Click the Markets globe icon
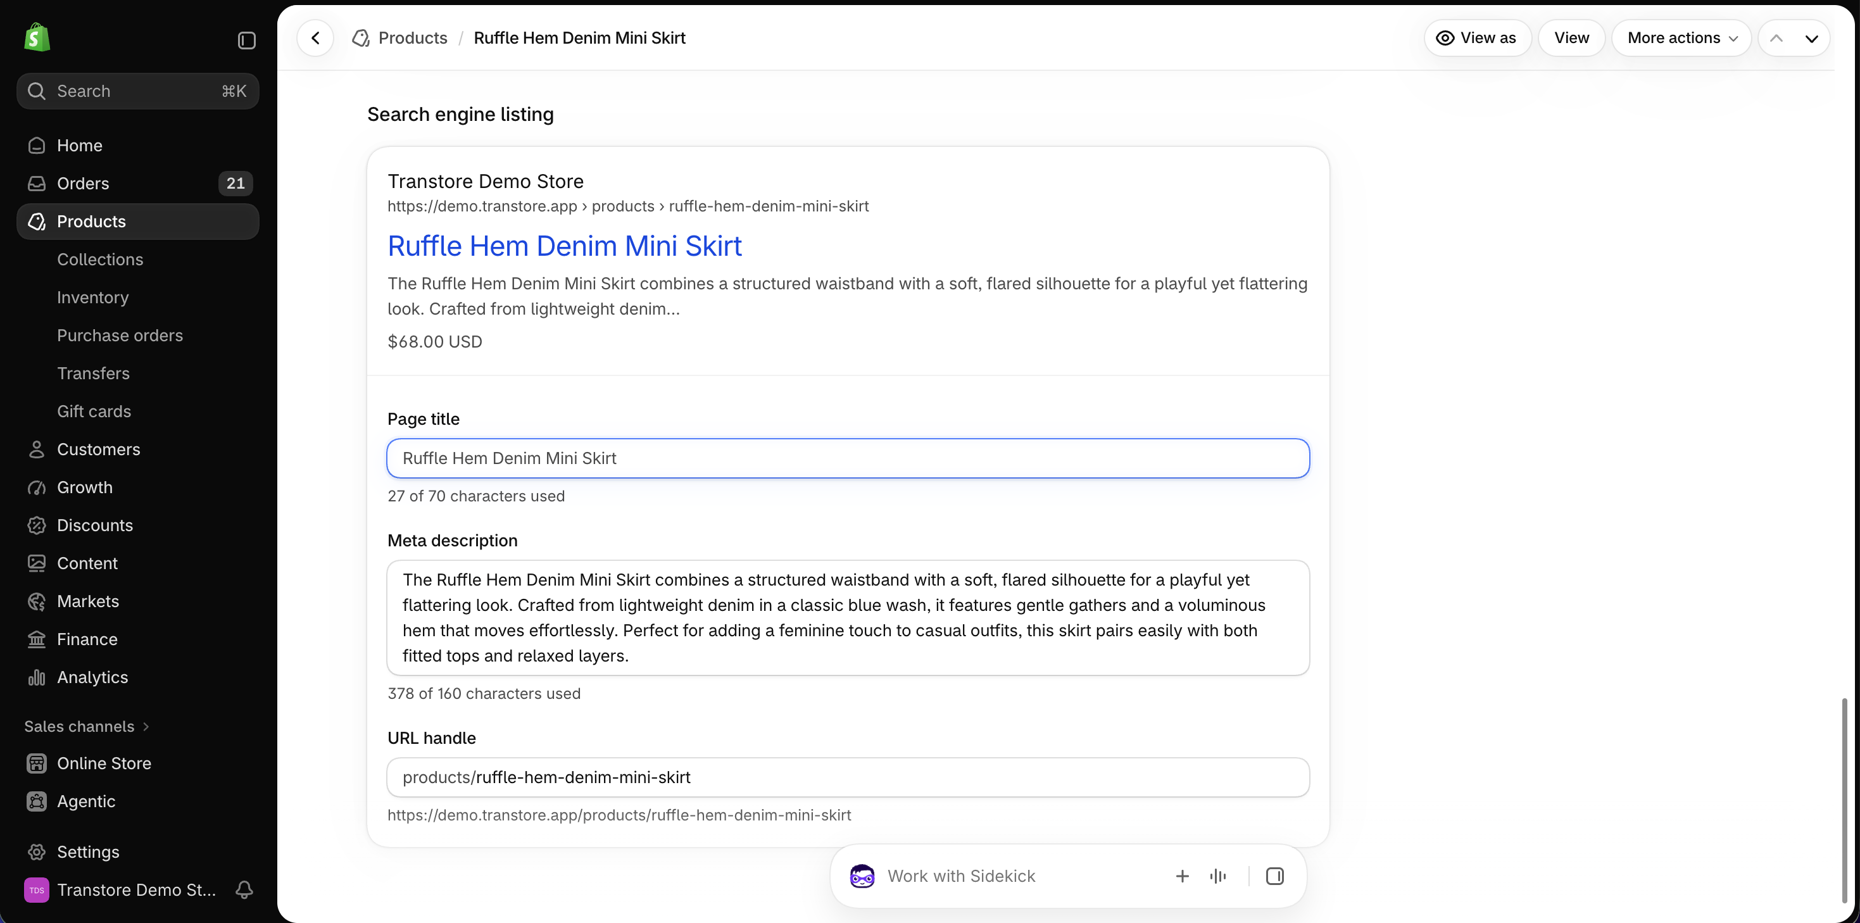Image resolution: width=1860 pixels, height=923 pixels. click(36, 601)
